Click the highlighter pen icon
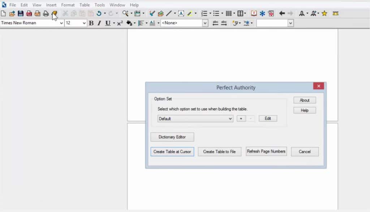Screen dimensions: 370x212 pos(189,13)
